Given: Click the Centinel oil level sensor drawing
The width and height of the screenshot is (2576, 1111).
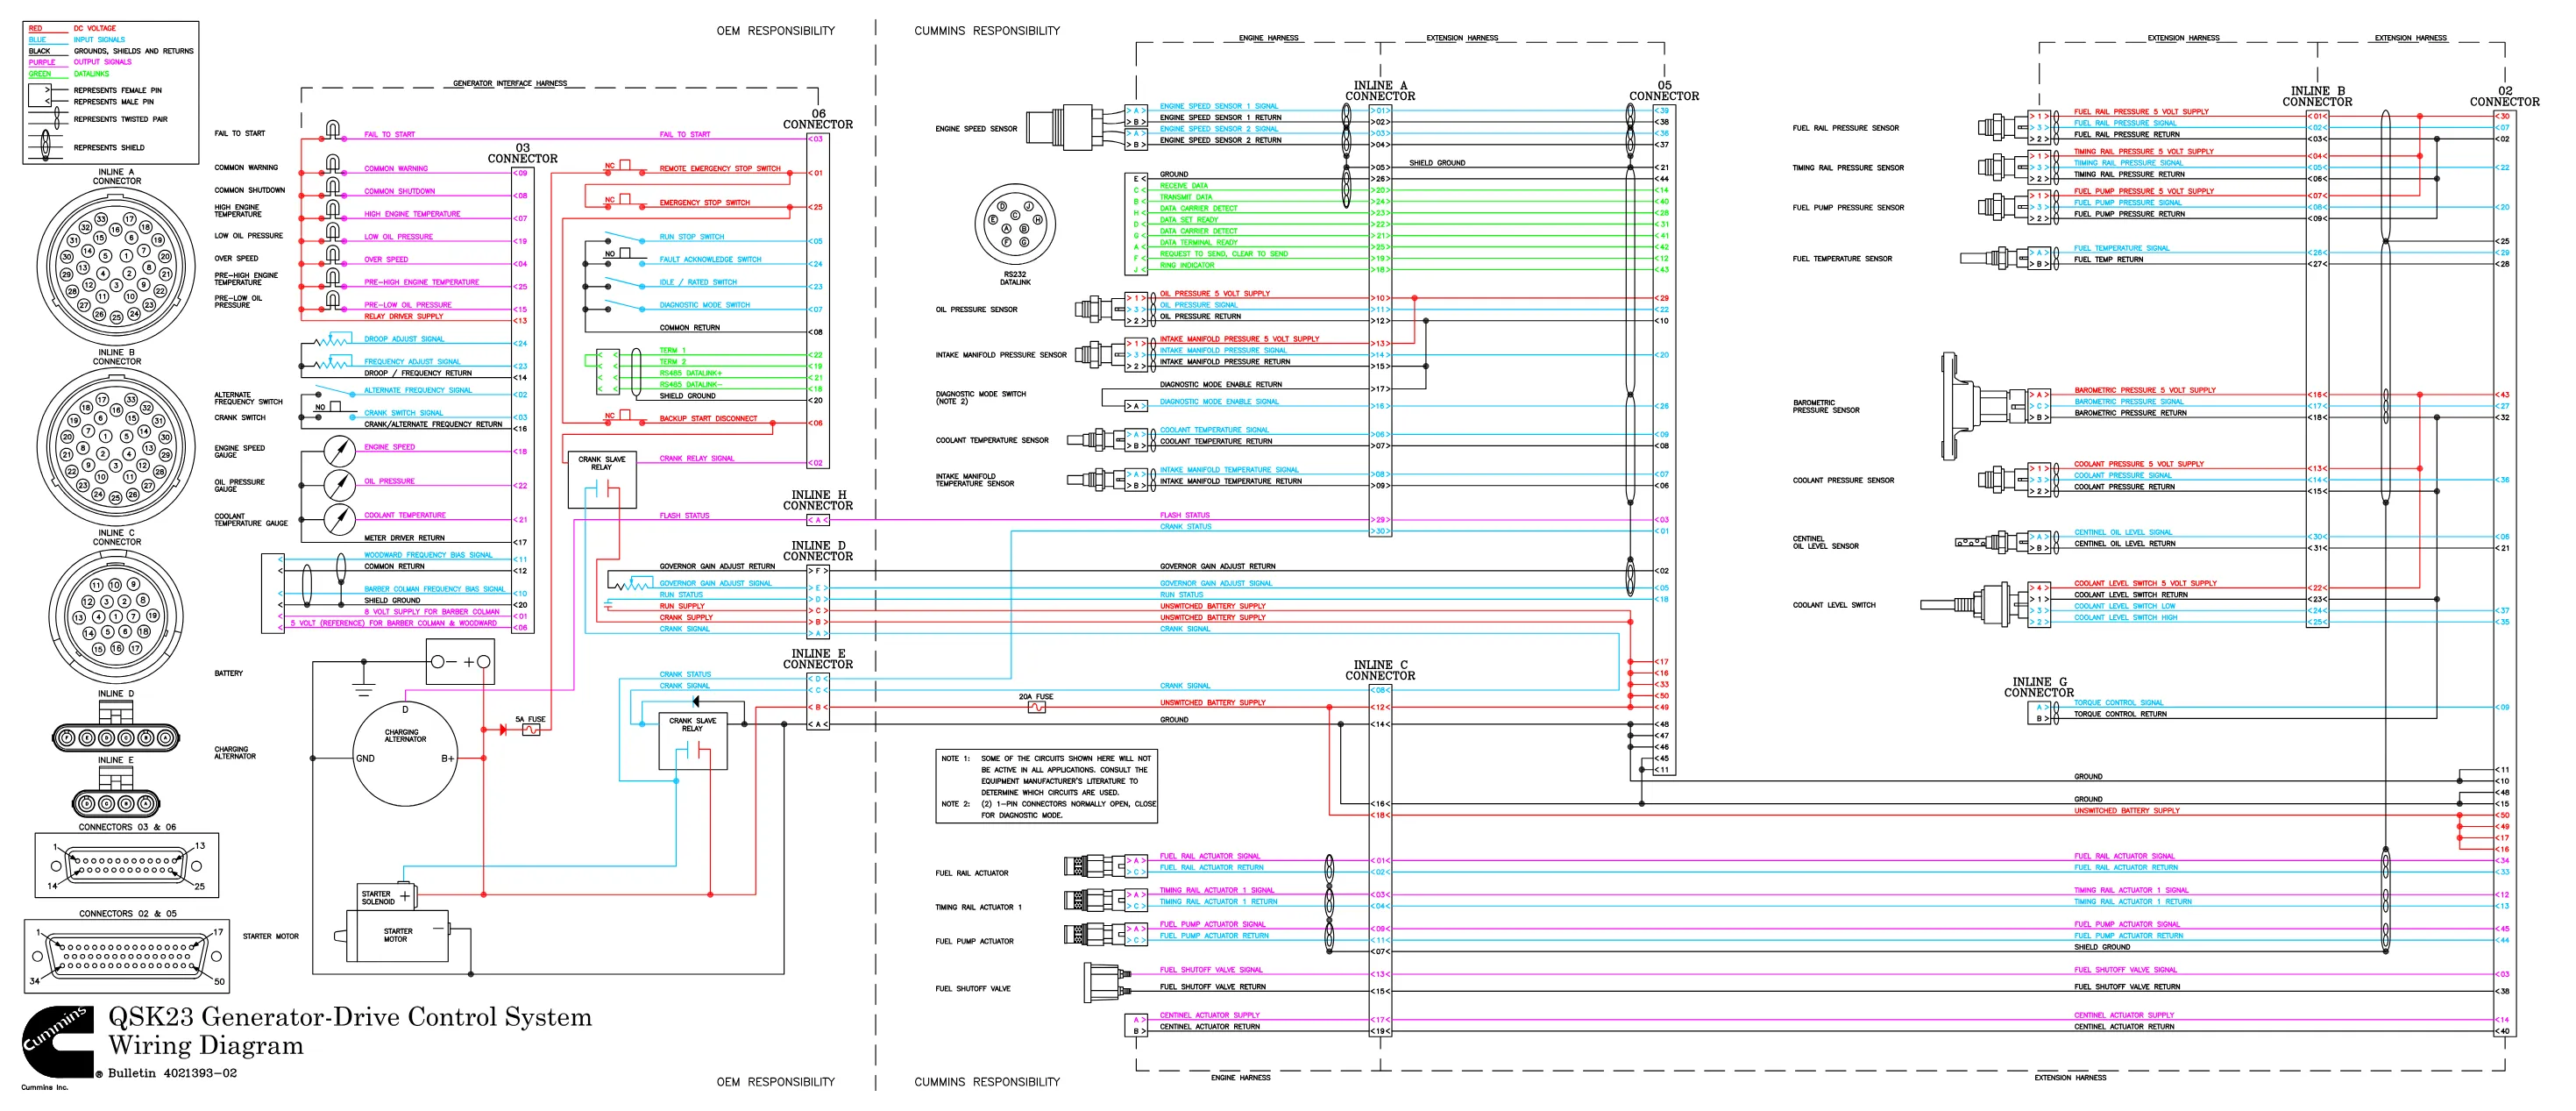Looking at the screenshot, I should (1990, 542).
